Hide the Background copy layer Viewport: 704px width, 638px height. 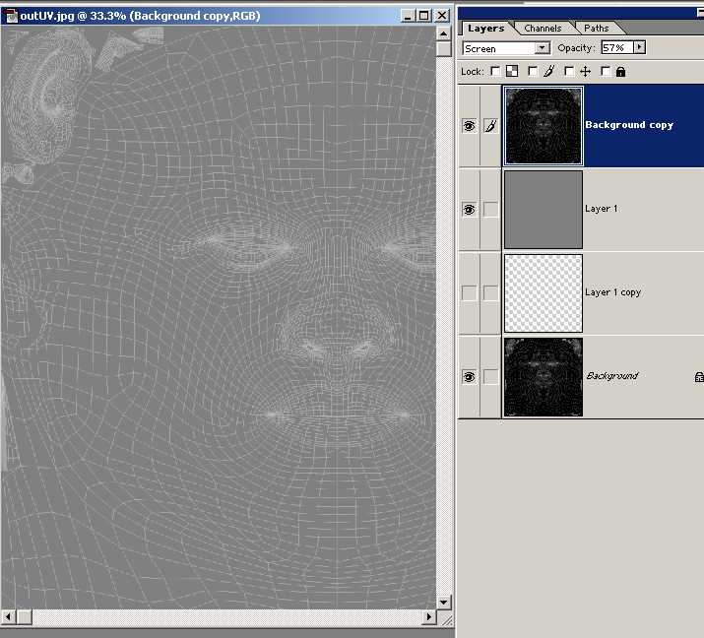pyautogui.click(x=470, y=126)
